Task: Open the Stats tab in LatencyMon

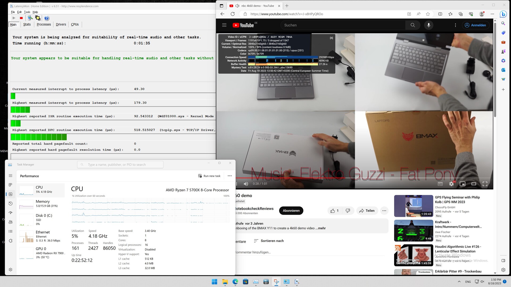Action: pyautogui.click(x=27, y=24)
